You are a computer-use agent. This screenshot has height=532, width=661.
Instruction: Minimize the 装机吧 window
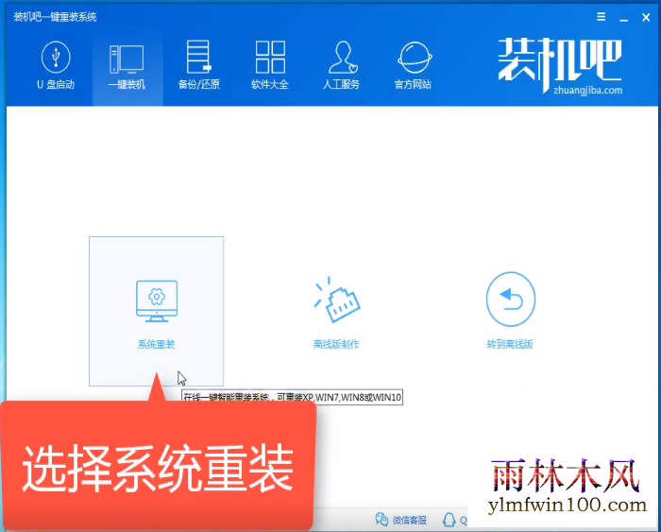[x=624, y=18]
